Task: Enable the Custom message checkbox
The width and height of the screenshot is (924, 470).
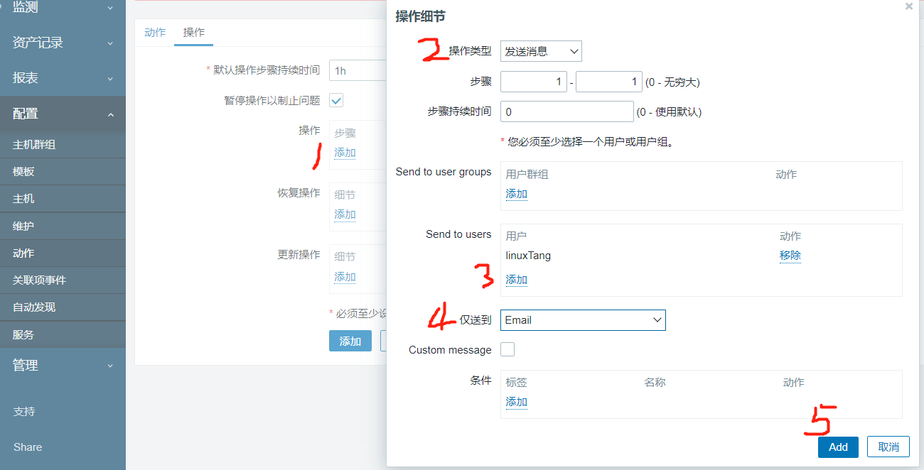Action: click(507, 349)
